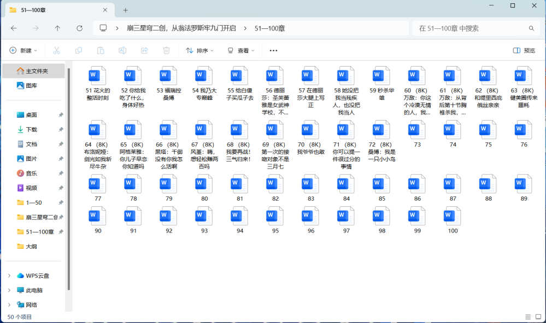Click the Up one level button
The width and height of the screenshot is (546, 323).
(57, 28)
